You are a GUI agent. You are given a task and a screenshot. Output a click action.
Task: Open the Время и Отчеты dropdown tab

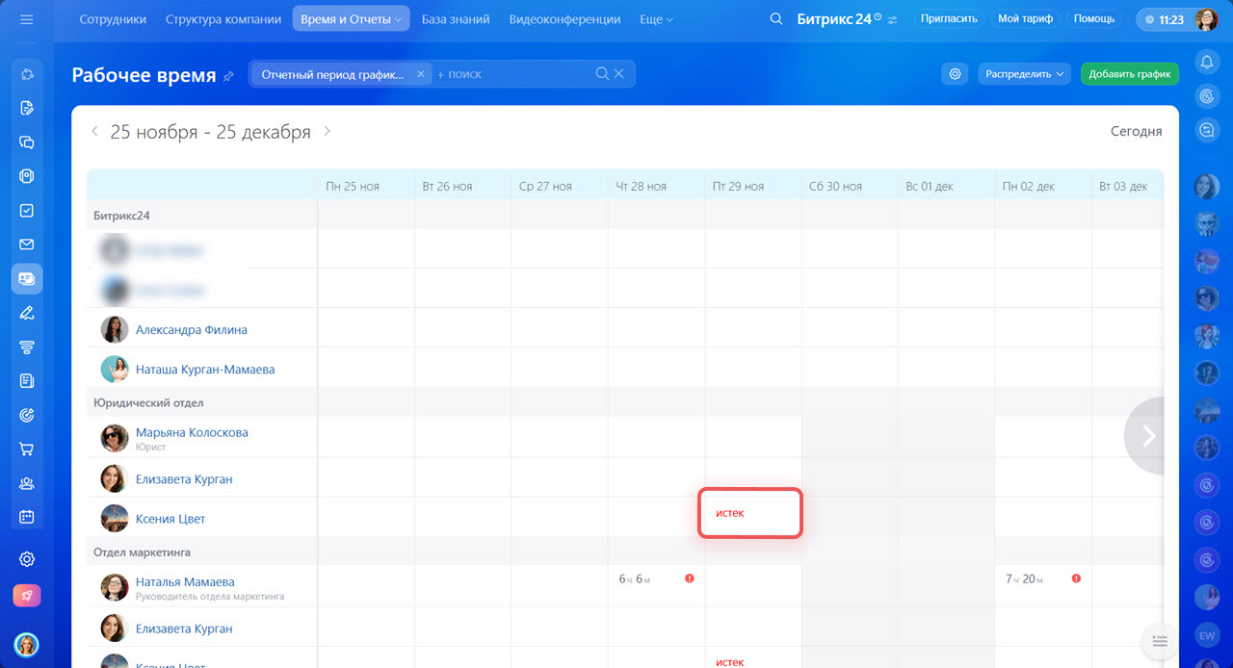(x=351, y=19)
